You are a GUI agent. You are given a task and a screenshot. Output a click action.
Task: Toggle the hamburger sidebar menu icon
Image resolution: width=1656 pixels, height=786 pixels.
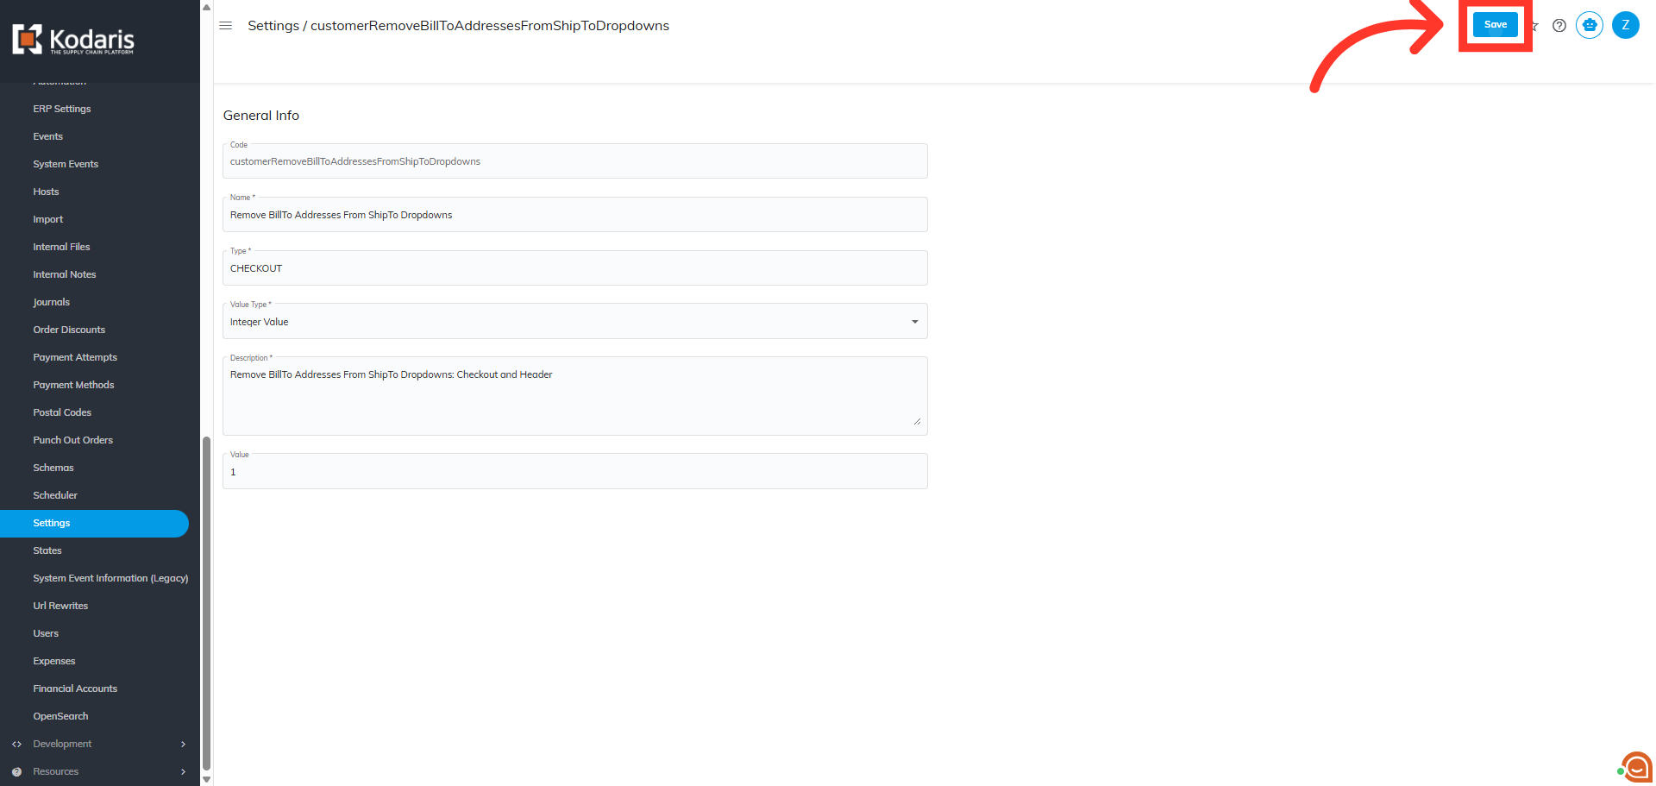(226, 26)
